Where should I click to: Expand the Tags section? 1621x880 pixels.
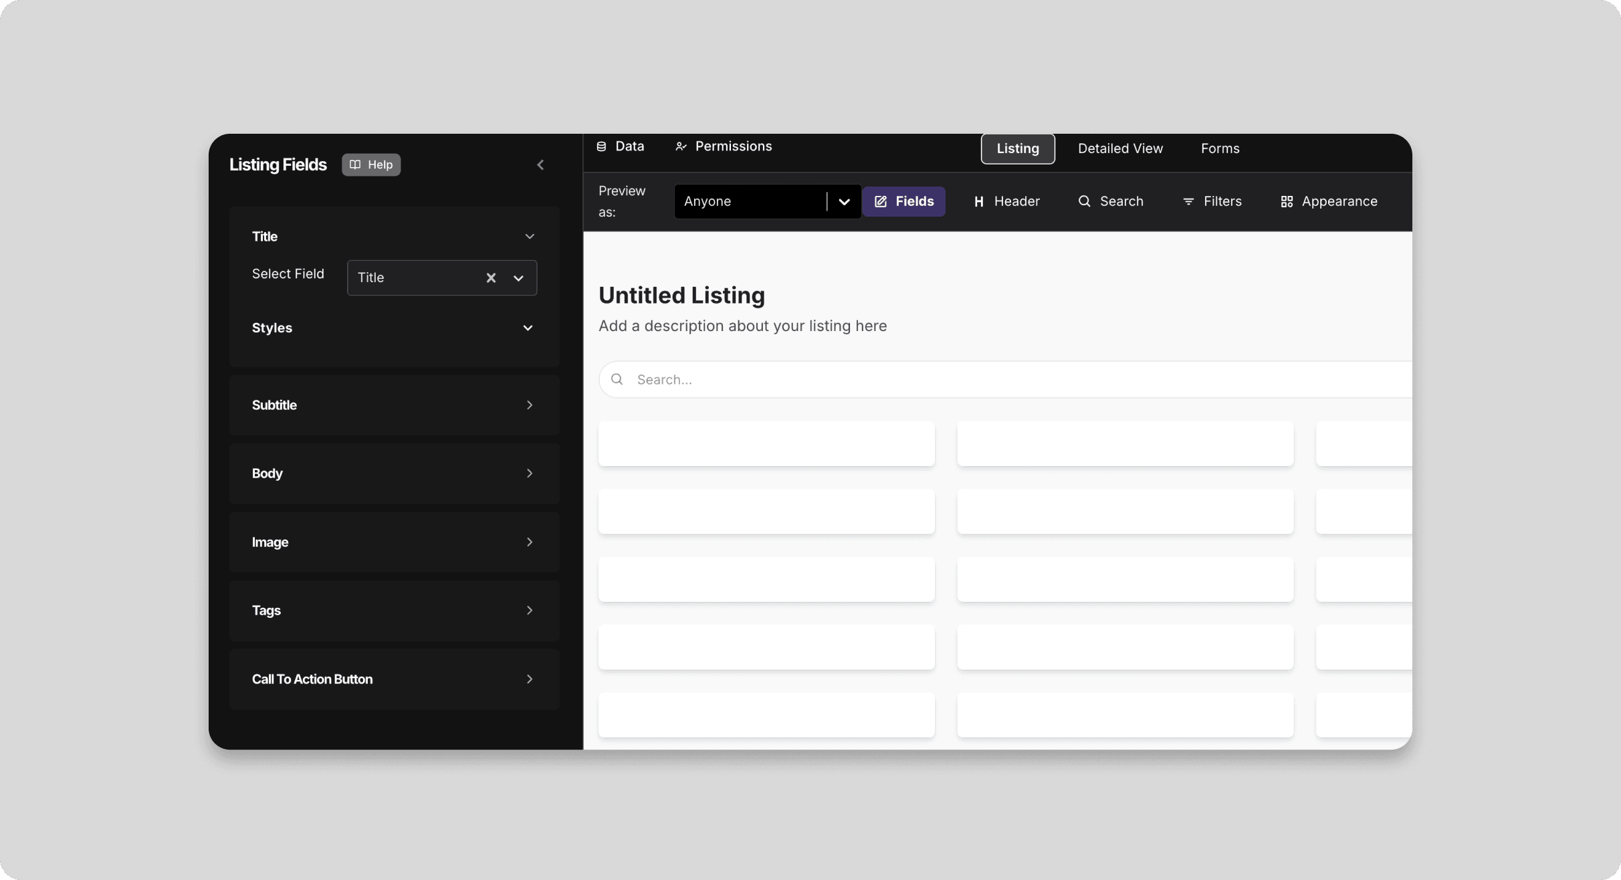(395, 611)
